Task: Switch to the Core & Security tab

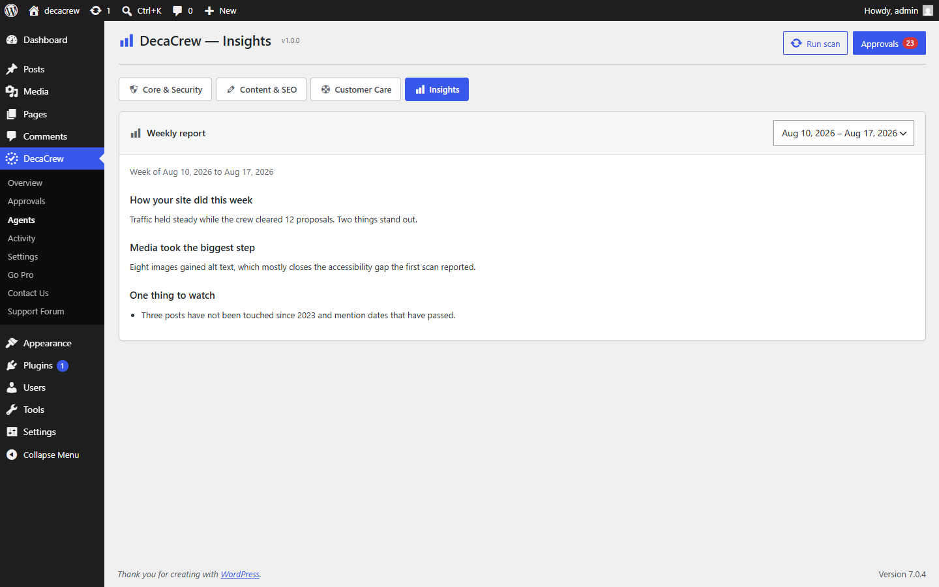Action: 165,89
